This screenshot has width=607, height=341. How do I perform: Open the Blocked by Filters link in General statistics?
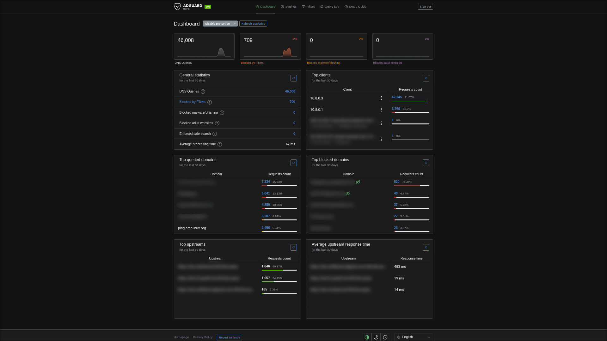(192, 102)
